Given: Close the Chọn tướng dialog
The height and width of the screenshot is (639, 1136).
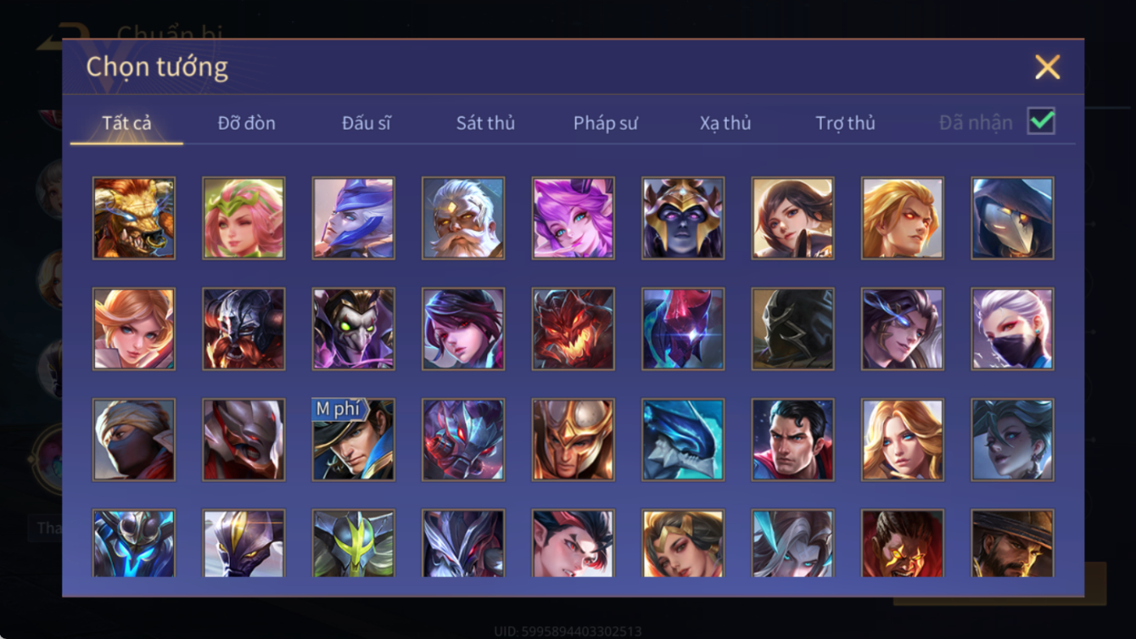Looking at the screenshot, I should [x=1047, y=67].
